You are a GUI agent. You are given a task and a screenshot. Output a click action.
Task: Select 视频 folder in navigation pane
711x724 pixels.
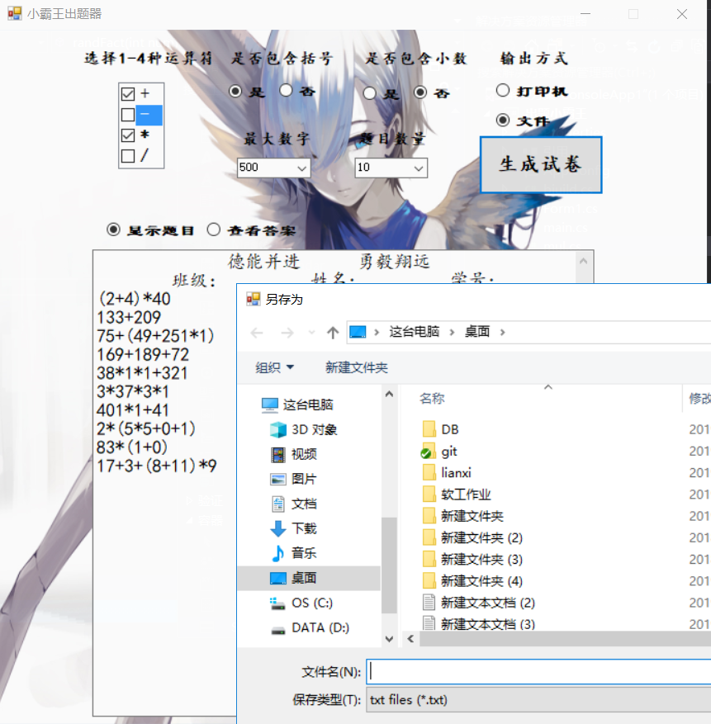pos(293,454)
